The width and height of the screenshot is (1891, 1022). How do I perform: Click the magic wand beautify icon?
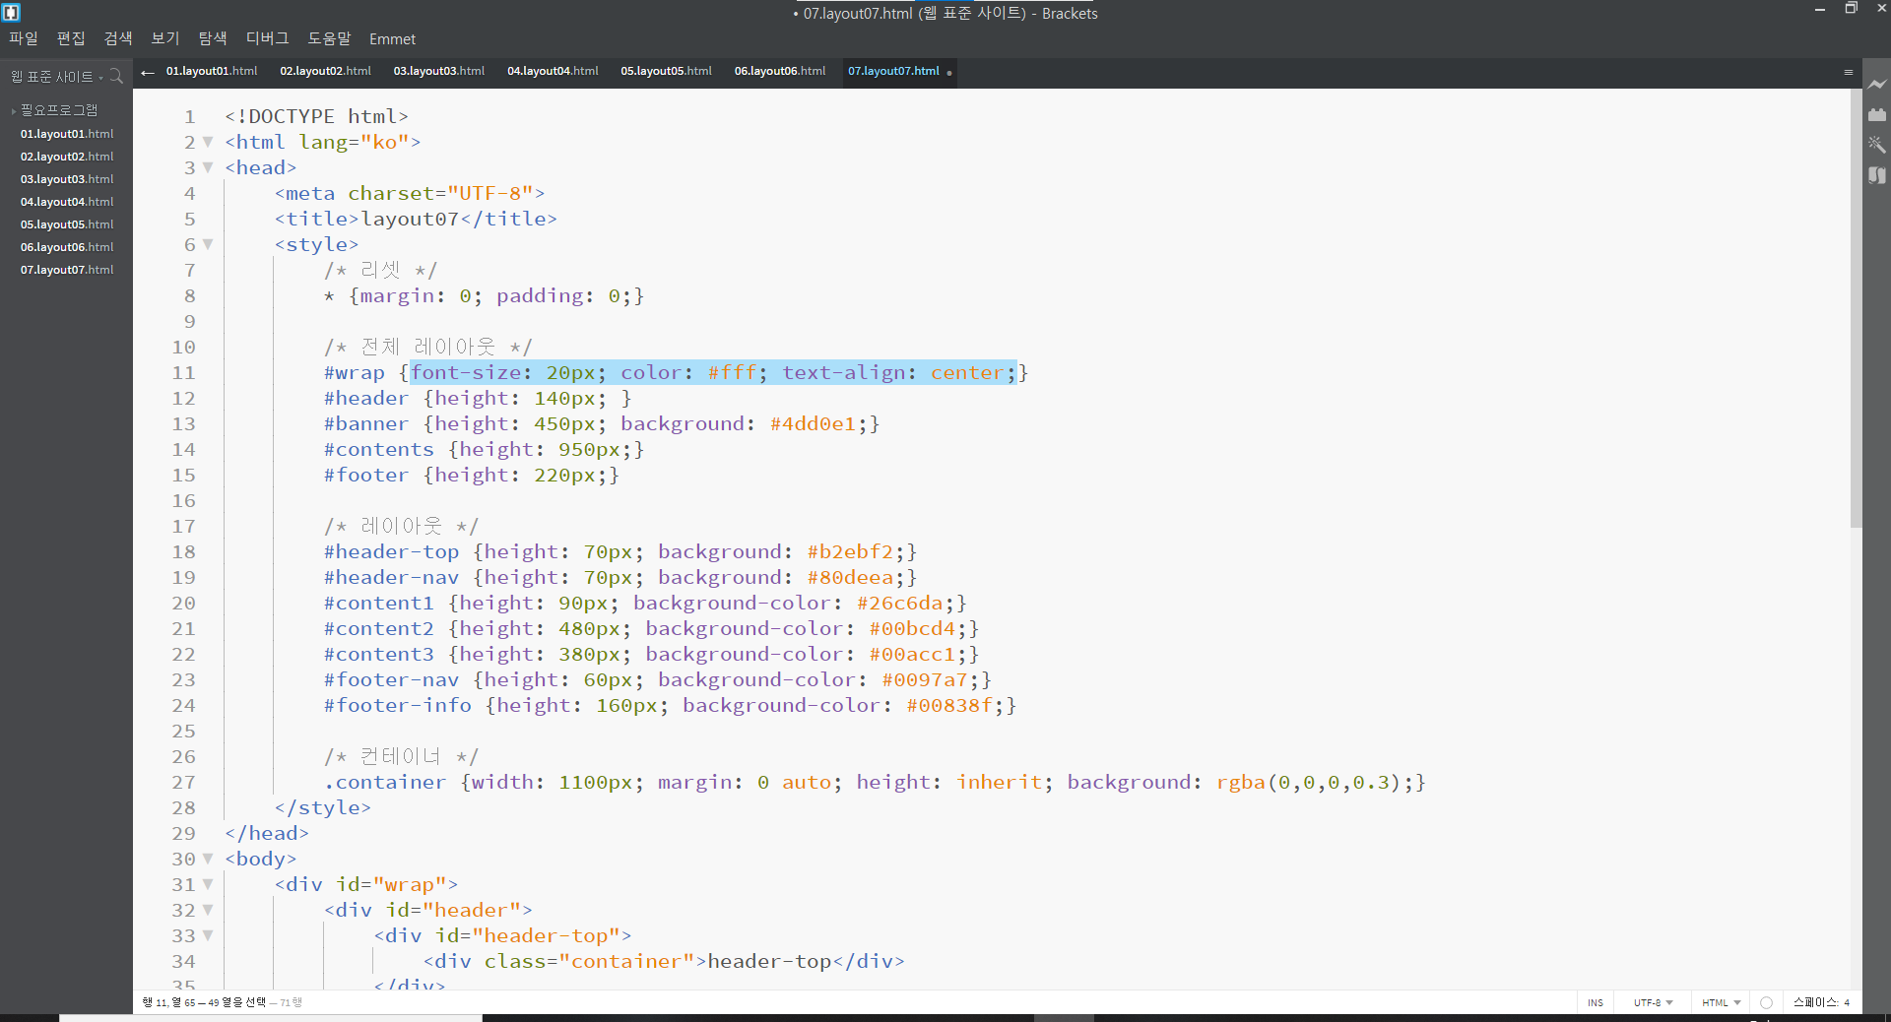(1877, 145)
